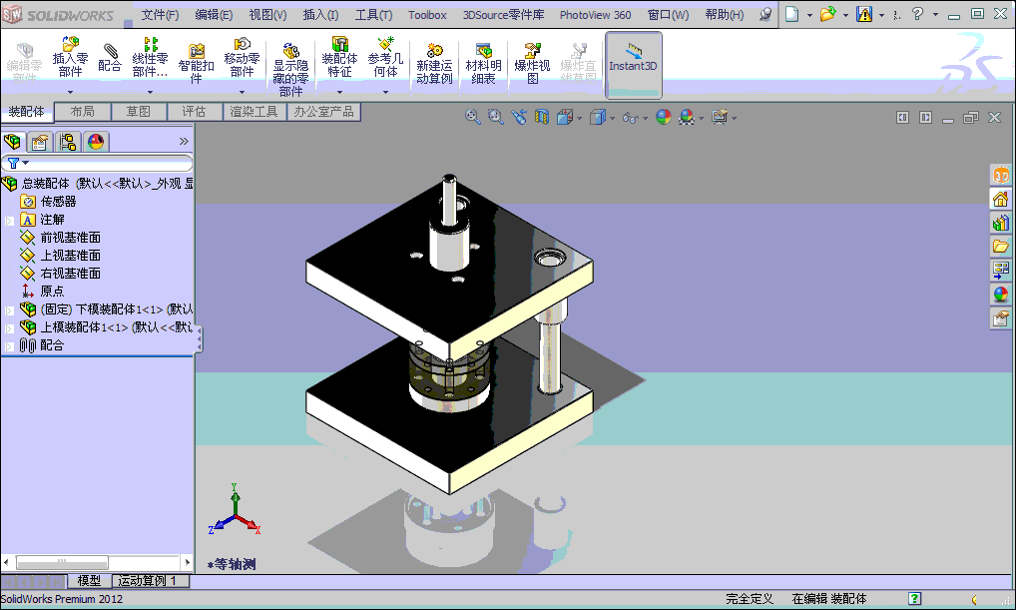This screenshot has height=610, width=1016.
Task: Open the 视图(V) menu
Action: [x=267, y=14]
